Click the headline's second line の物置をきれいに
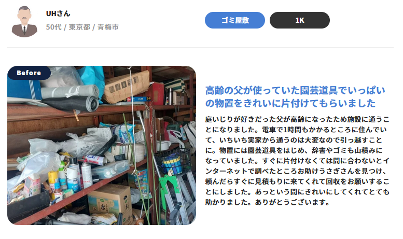Image resolution: width=403 pixels, height=239 pixels. (290, 103)
